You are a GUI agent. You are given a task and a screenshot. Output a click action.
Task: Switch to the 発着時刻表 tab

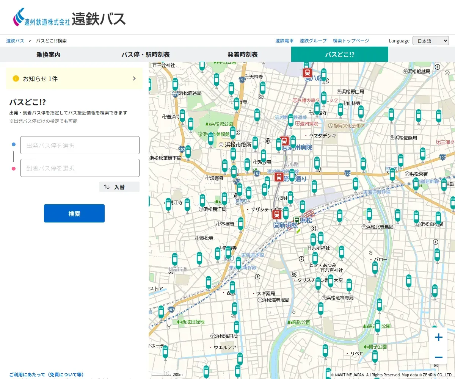(x=243, y=54)
